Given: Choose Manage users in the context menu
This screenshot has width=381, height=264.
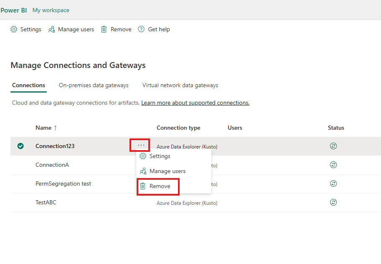Looking at the screenshot, I should coord(174,171).
